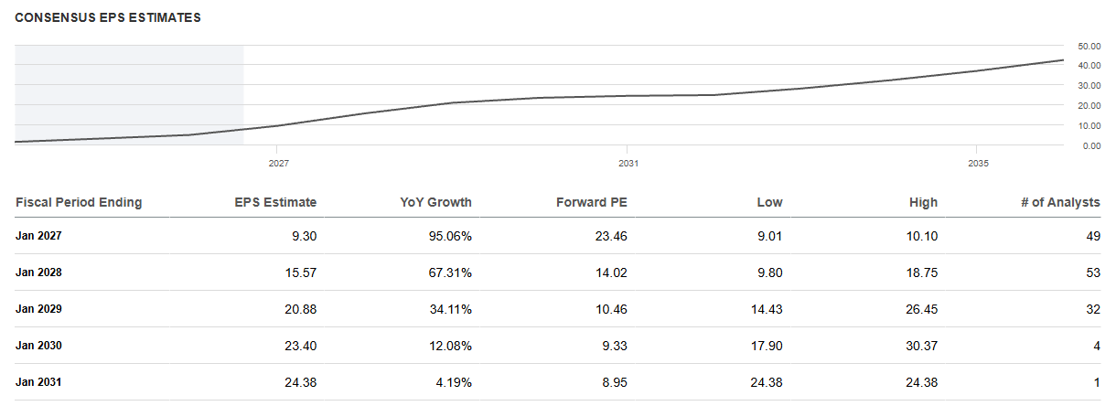Select the Jan 2030 row label
Viewport: 1116px width, 406px height.
coord(38,346)
